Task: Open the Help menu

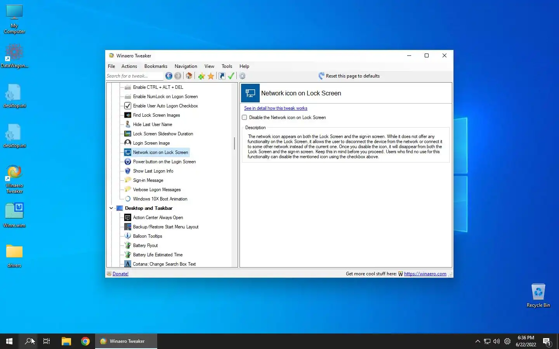Action: (x=244, y=66)
